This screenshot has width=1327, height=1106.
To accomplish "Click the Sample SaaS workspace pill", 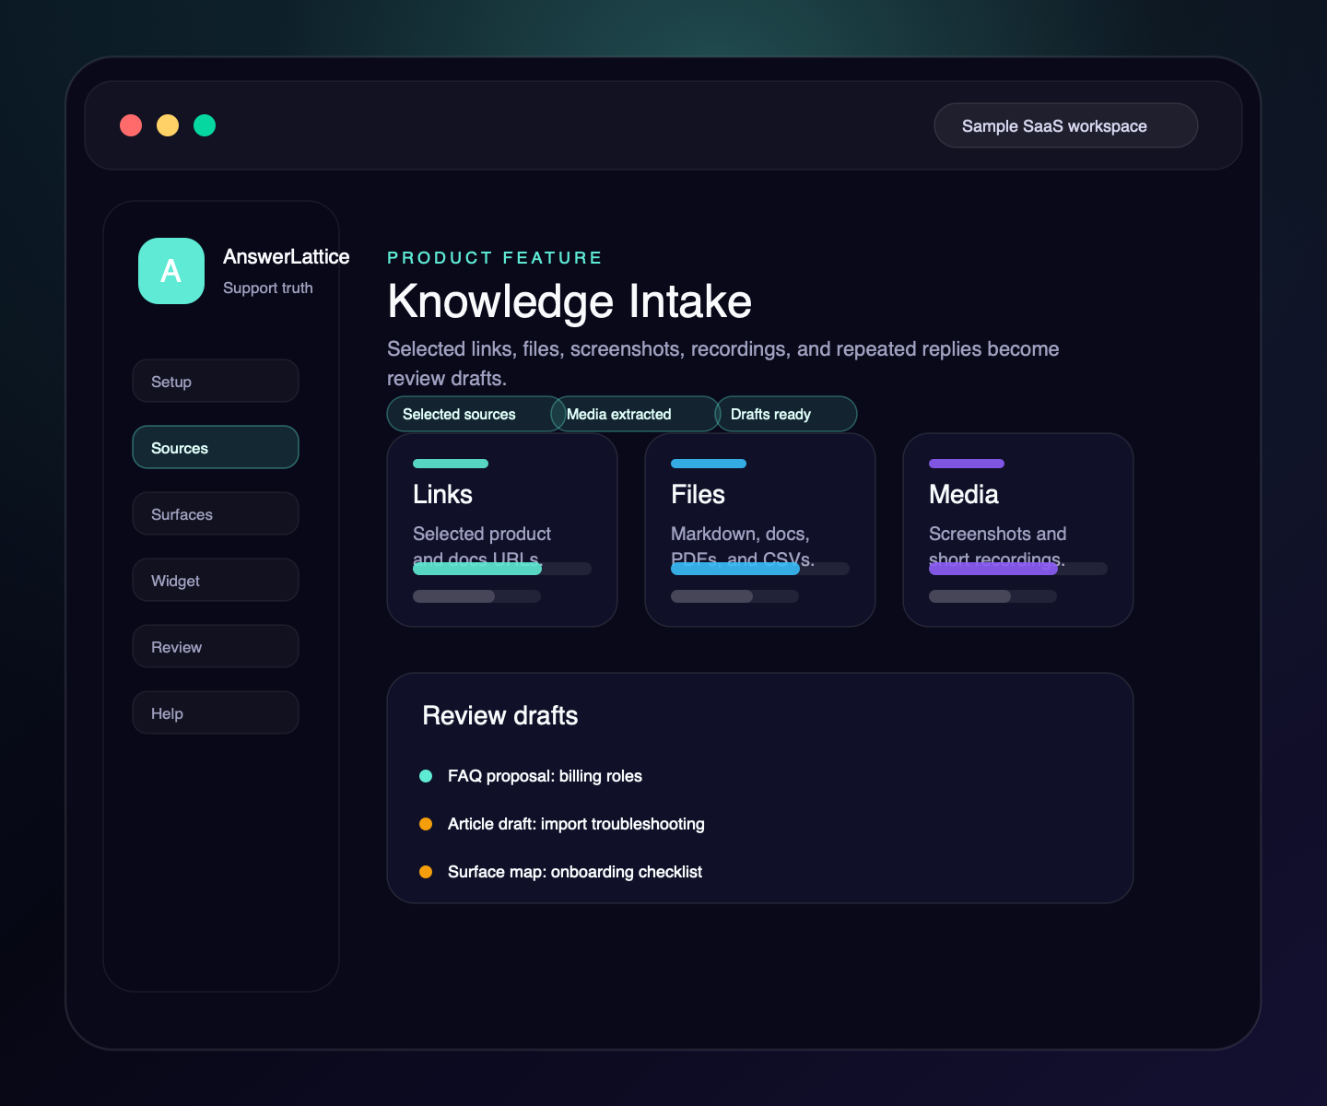I will 1066,125.
